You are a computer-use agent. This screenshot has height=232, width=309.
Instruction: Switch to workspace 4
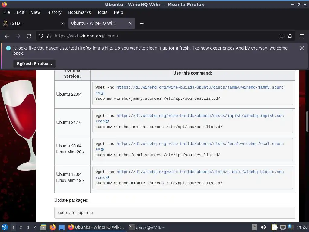click(x=35, y=227)
